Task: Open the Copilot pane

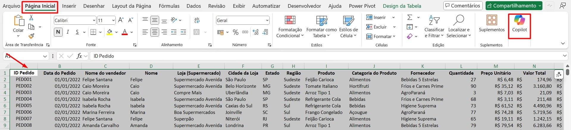Action: pyautogui.click(x=519, y=24)
